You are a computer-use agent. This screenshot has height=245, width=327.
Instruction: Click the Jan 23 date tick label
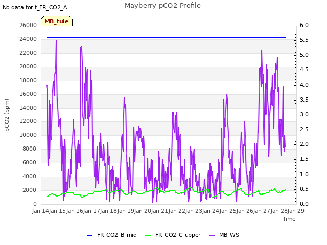tap(194, 211)
